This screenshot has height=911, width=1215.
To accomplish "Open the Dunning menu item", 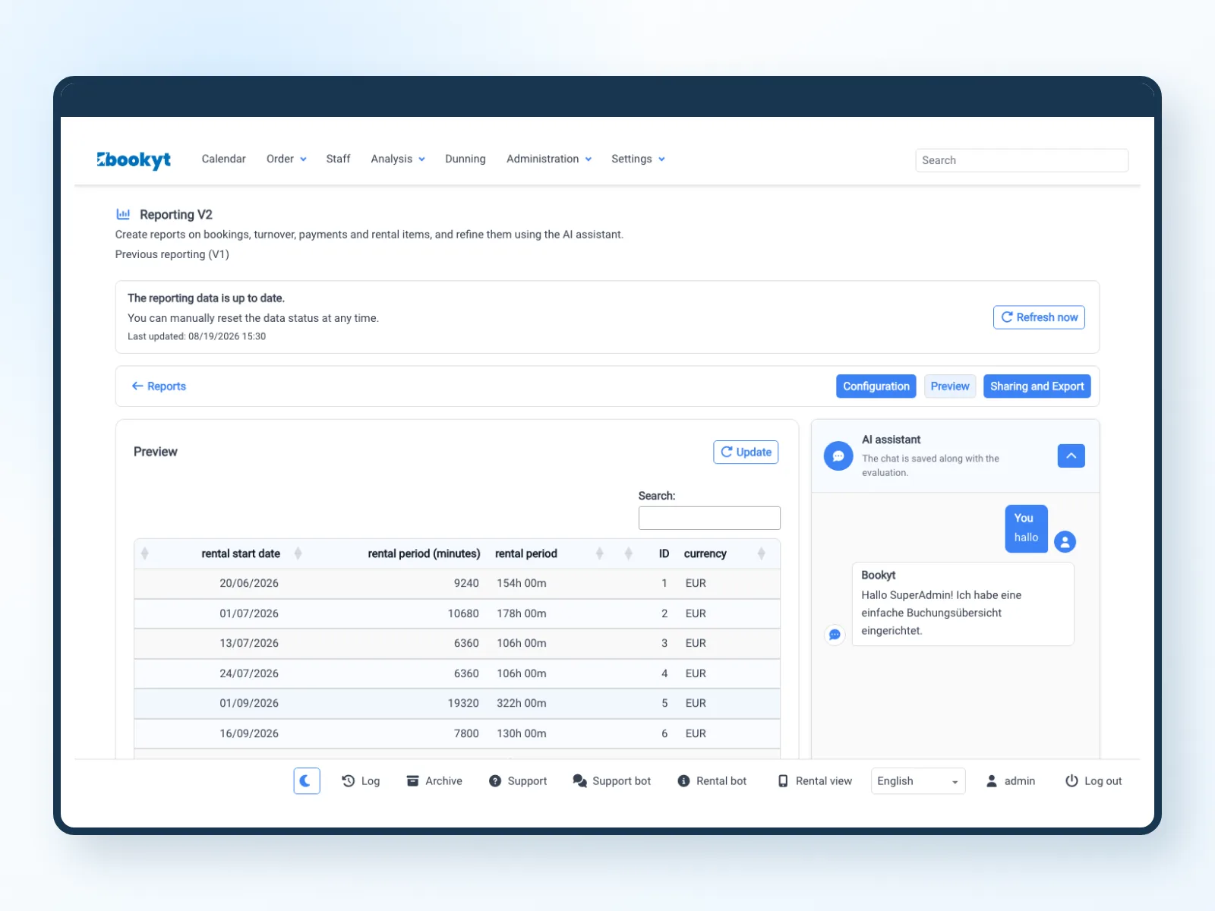I will [465, 159].
